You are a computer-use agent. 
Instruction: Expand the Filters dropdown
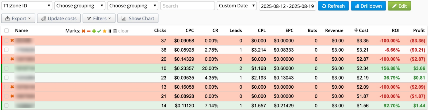click(x=99, y=18)
